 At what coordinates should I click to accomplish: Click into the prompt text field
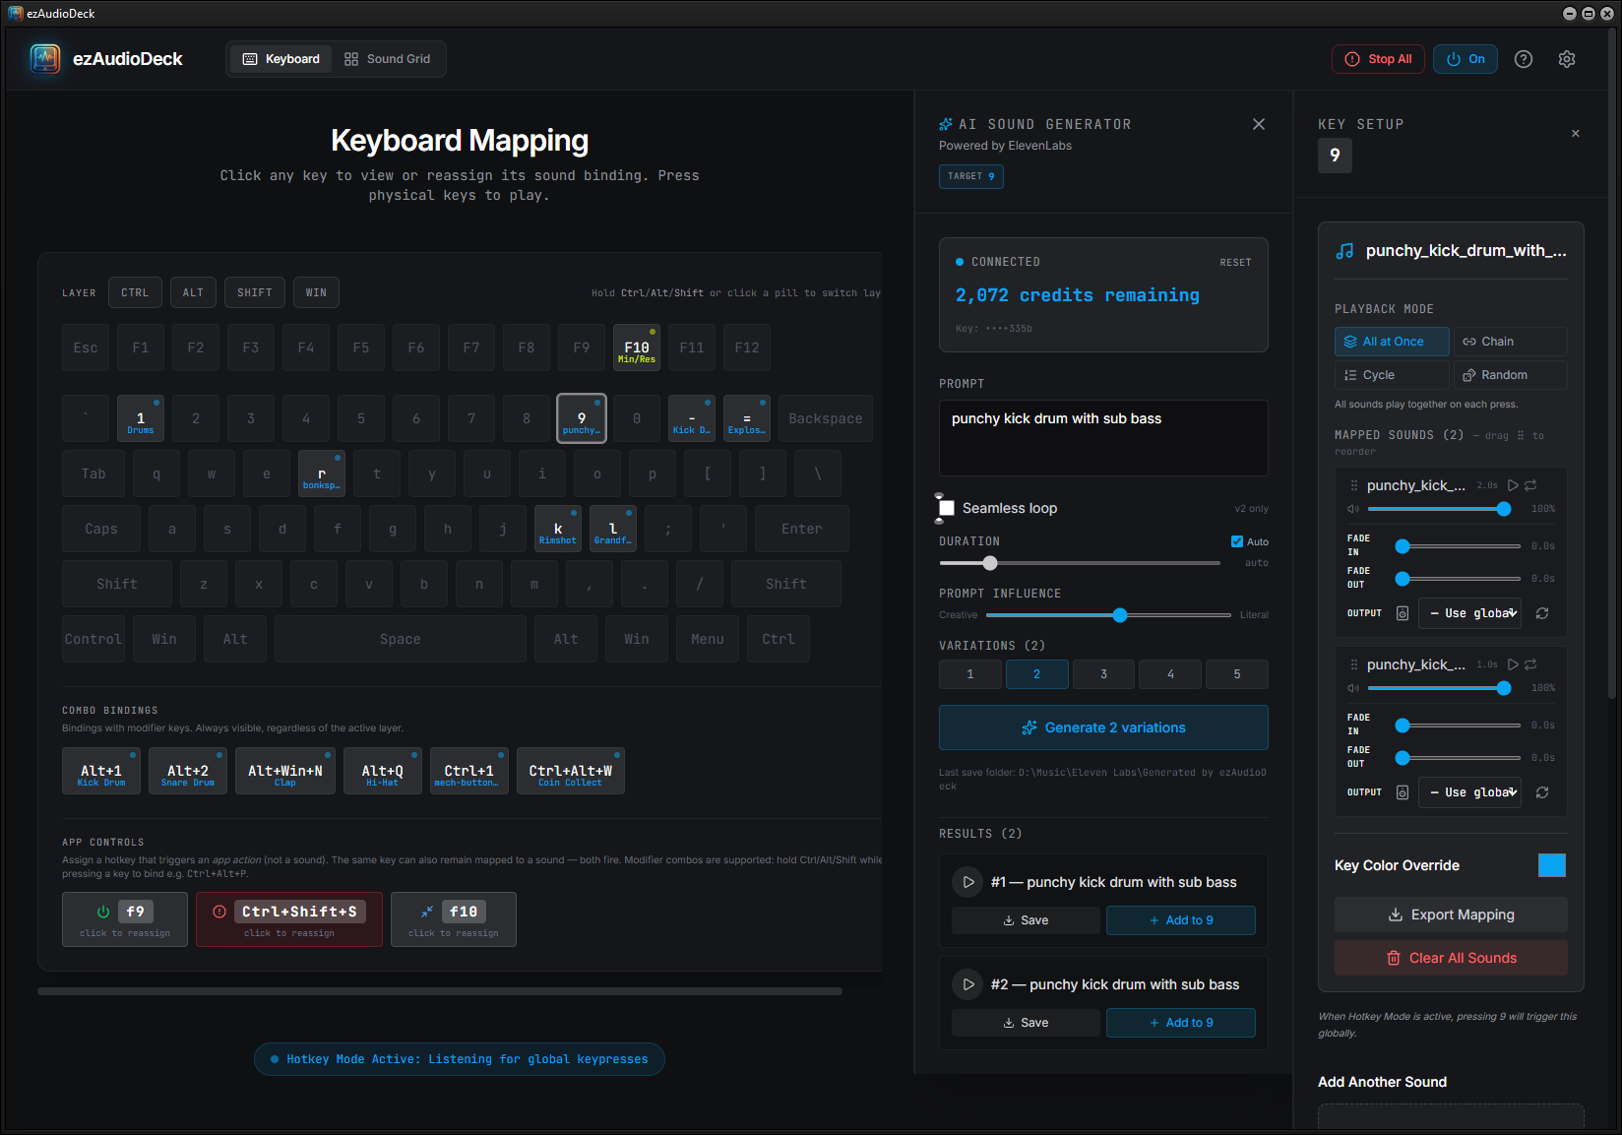[x=1103, y=437]
